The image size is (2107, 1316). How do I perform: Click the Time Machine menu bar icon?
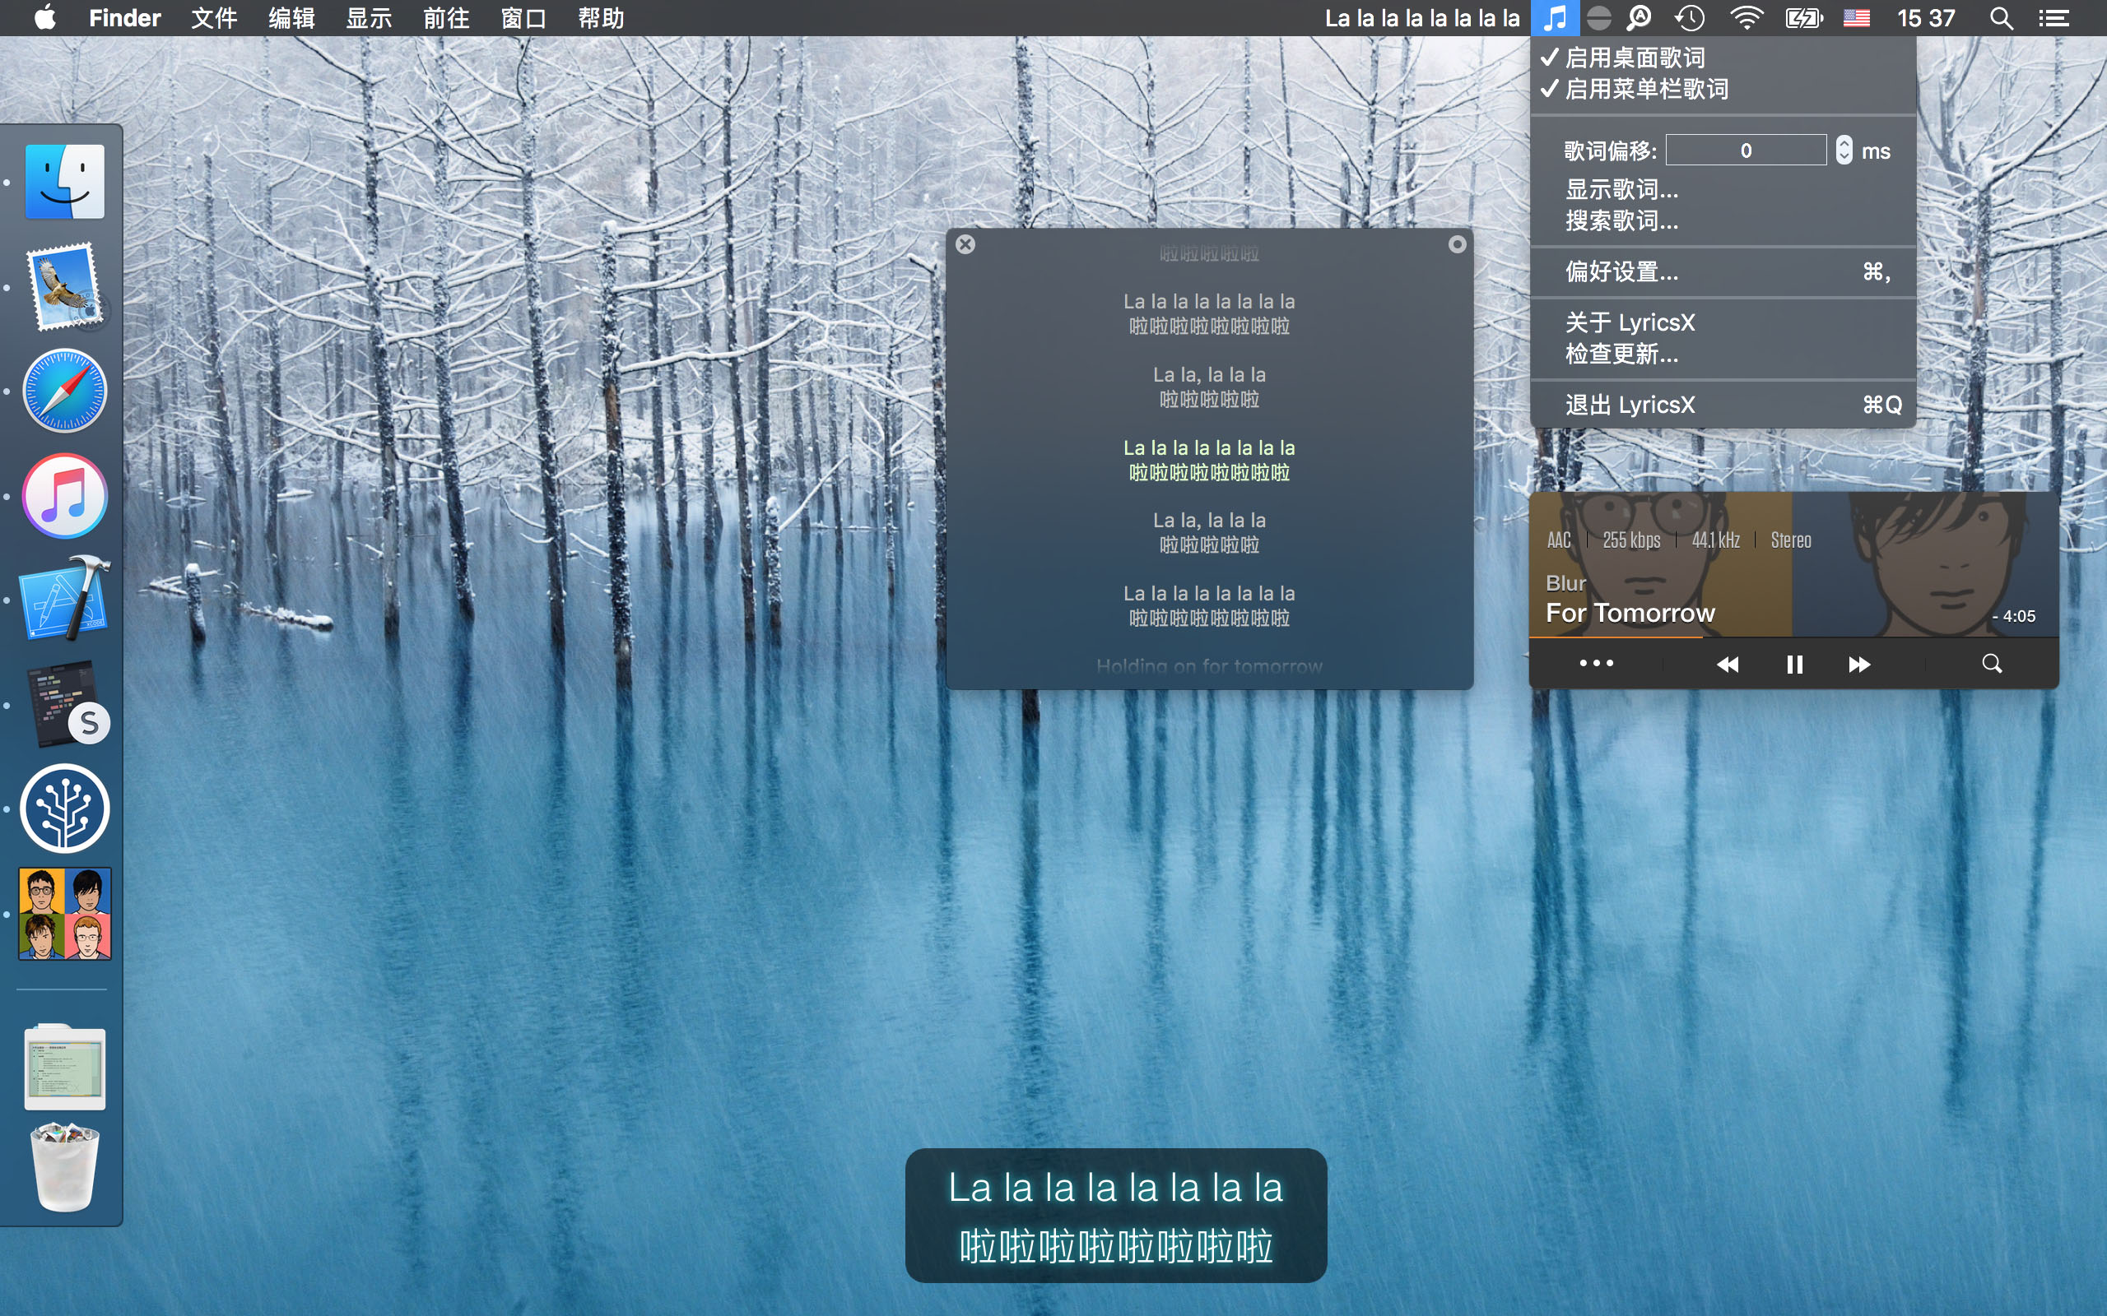point(1690,17)
